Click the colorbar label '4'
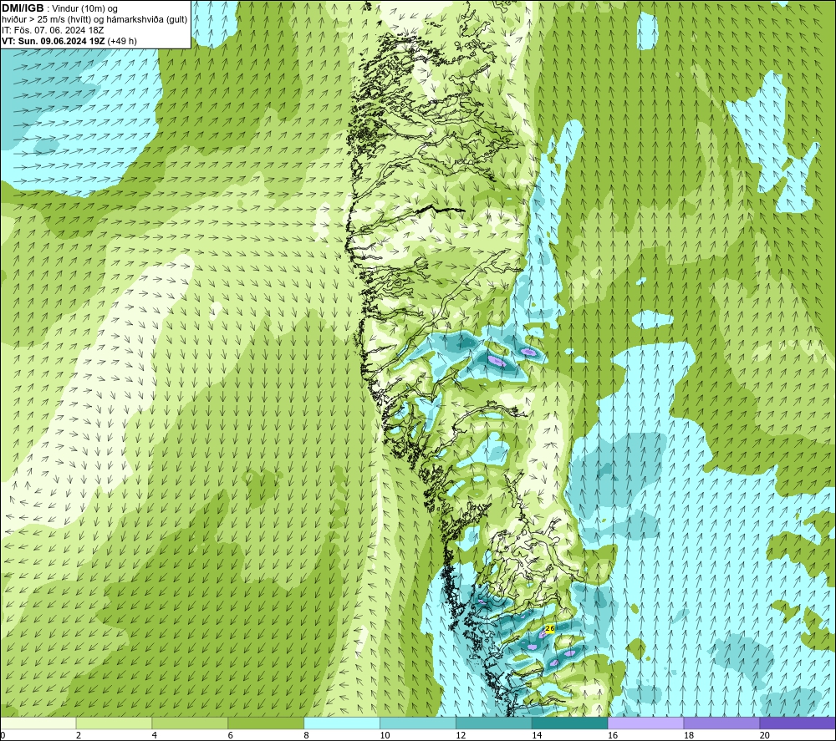The height and width of the screenshot is (741, 836). (x=155, y=736)
